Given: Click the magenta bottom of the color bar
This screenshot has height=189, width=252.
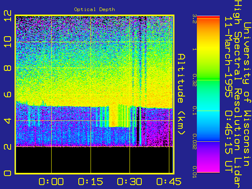Looking at the screenshot, I should click(x=208, y=168).
